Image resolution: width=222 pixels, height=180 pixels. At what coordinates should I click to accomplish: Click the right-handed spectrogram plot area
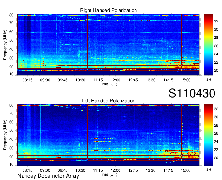(108, 45)
